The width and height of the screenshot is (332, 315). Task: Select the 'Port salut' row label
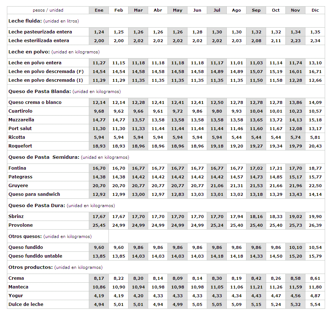click(x=20, y=129)
